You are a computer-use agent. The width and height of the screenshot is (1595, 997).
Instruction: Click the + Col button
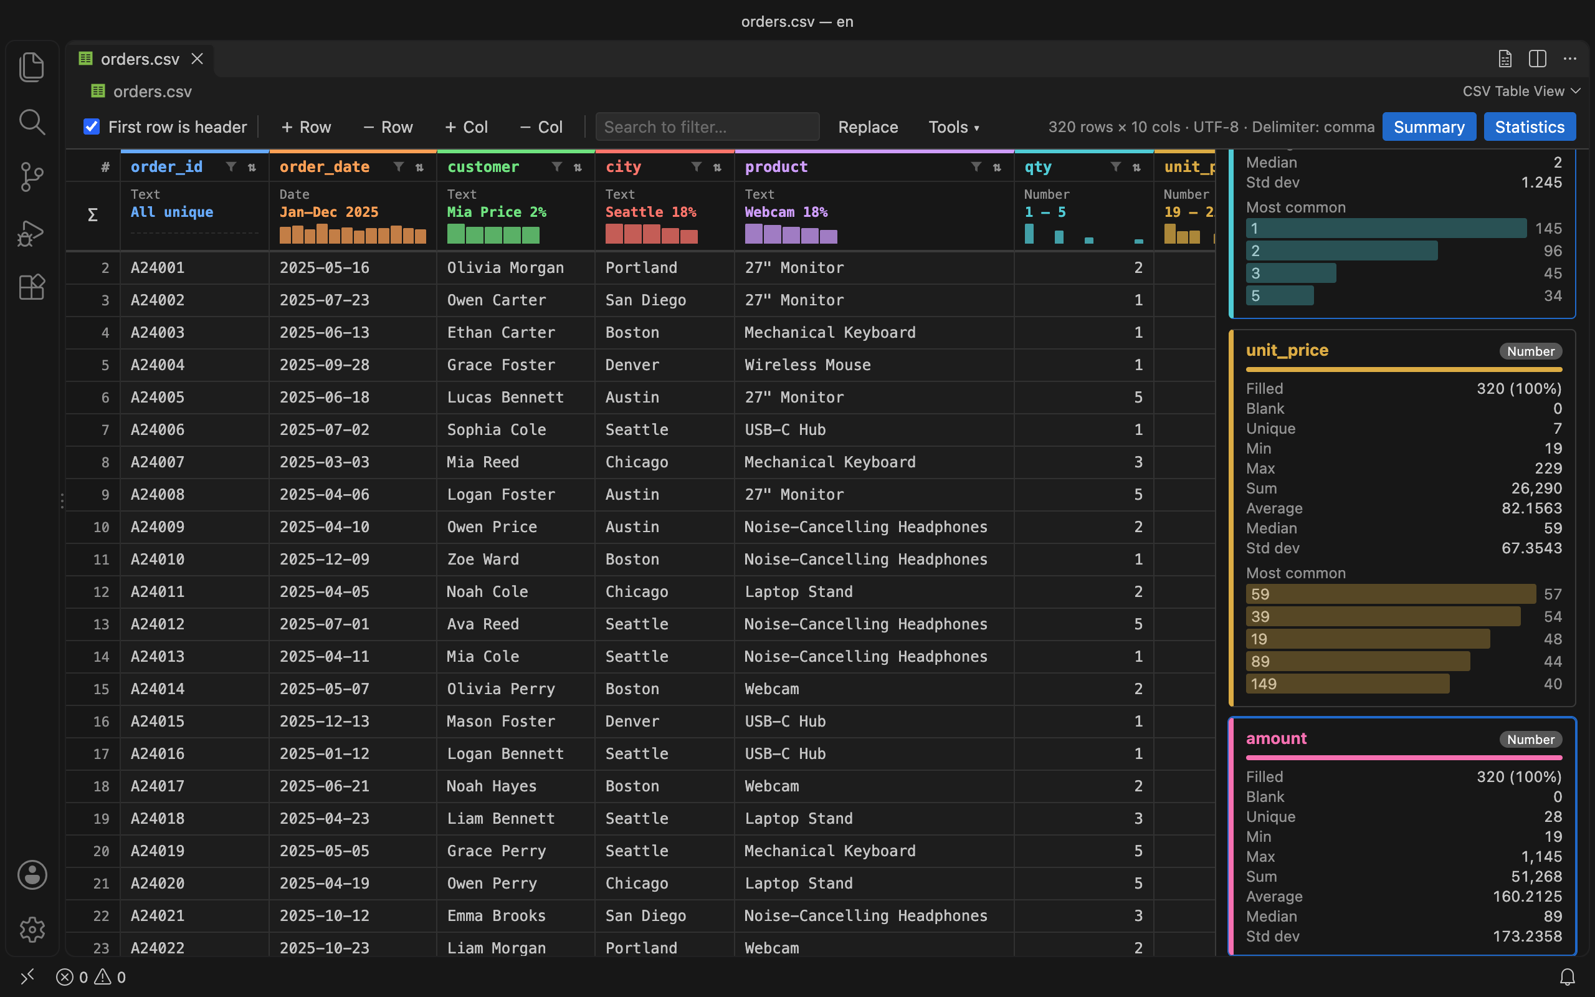(x=466, y=126)
